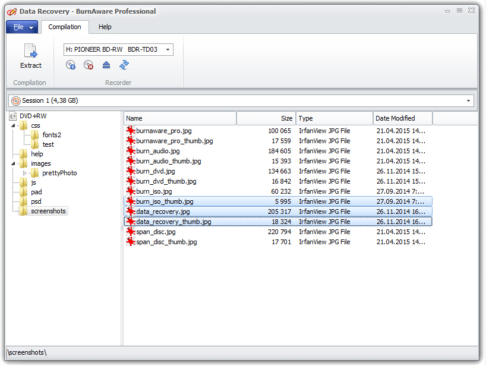Click the images folder icon
486x366 pixels.
24,163
